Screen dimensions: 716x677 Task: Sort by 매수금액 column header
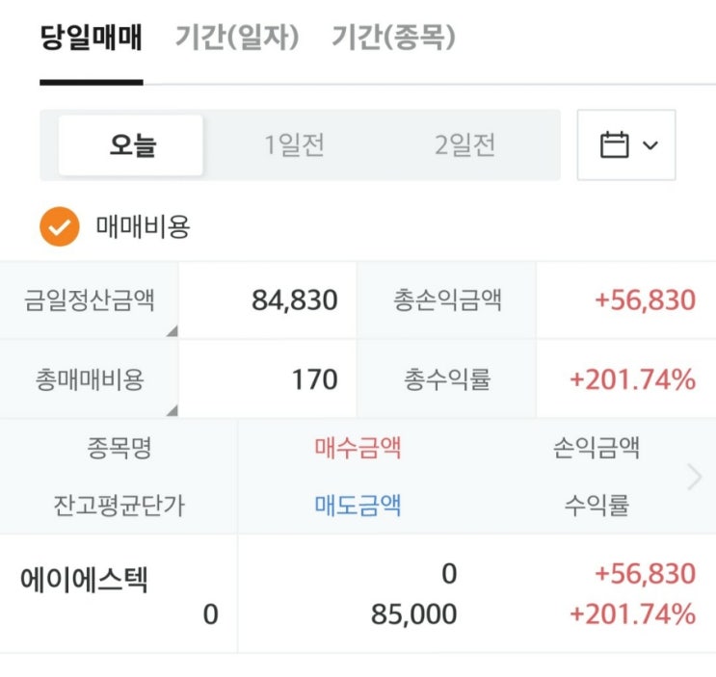point(358,447)
